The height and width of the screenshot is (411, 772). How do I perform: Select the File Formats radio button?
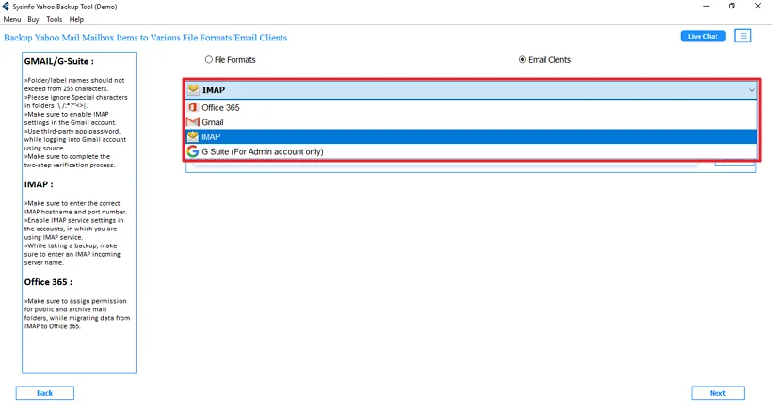click(209, 59)
